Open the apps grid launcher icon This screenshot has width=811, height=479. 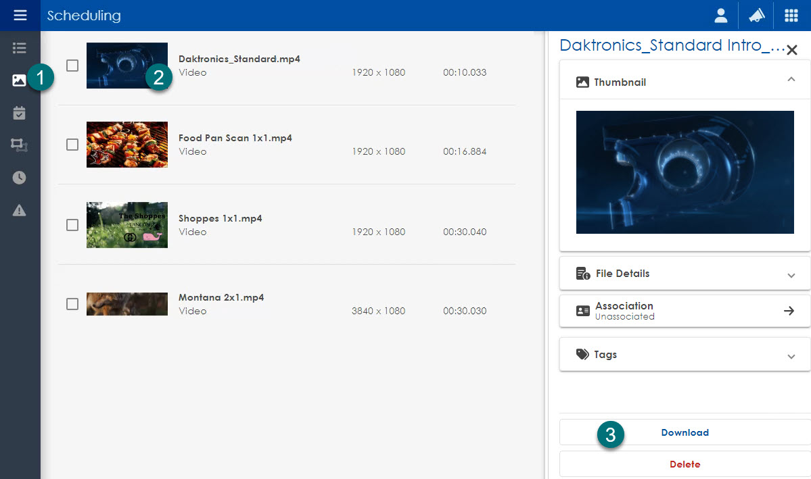point(791,16)
